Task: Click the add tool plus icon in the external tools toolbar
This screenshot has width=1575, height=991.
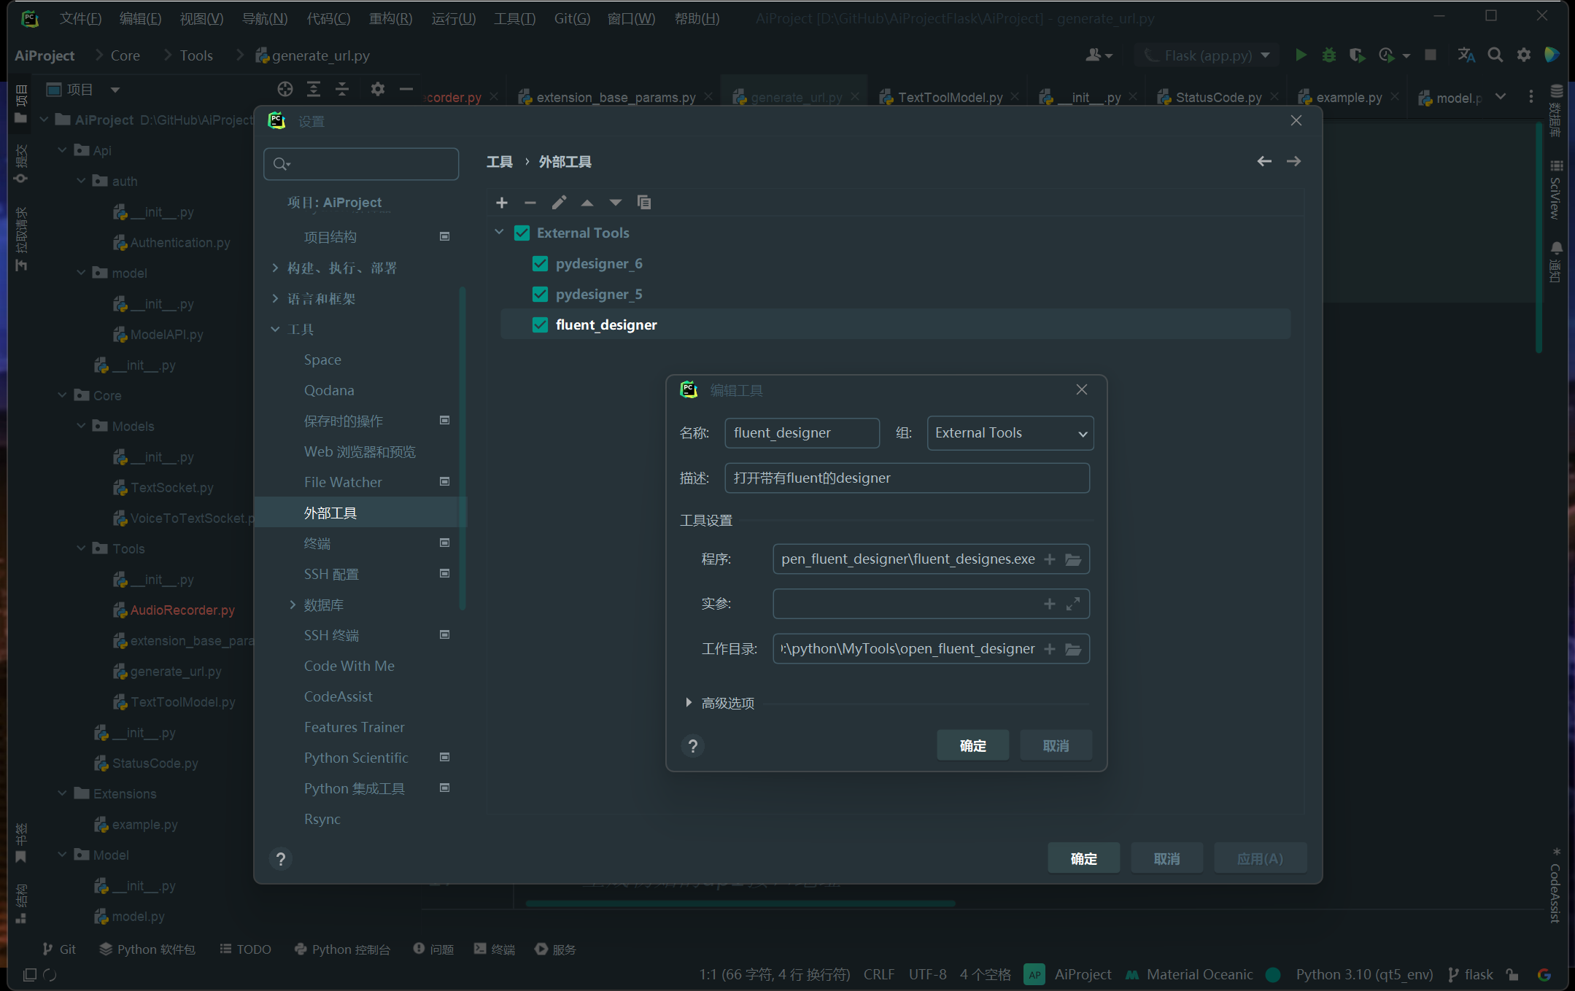Action: [502, 203]
